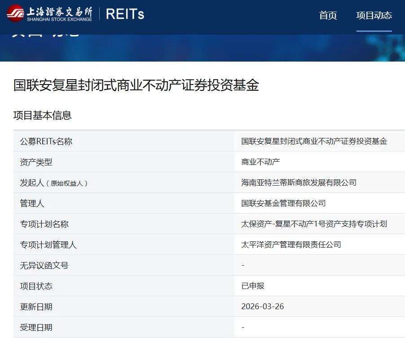The image size is (405, 338).
Task: Click 太平洋资产管理有限责任公司 value
Action: click(291, 245)
